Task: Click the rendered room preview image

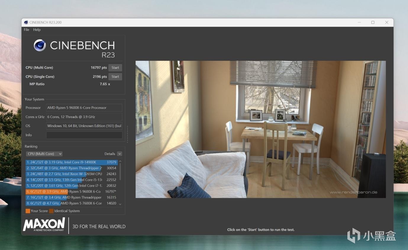Action: (x=261, y=129)
